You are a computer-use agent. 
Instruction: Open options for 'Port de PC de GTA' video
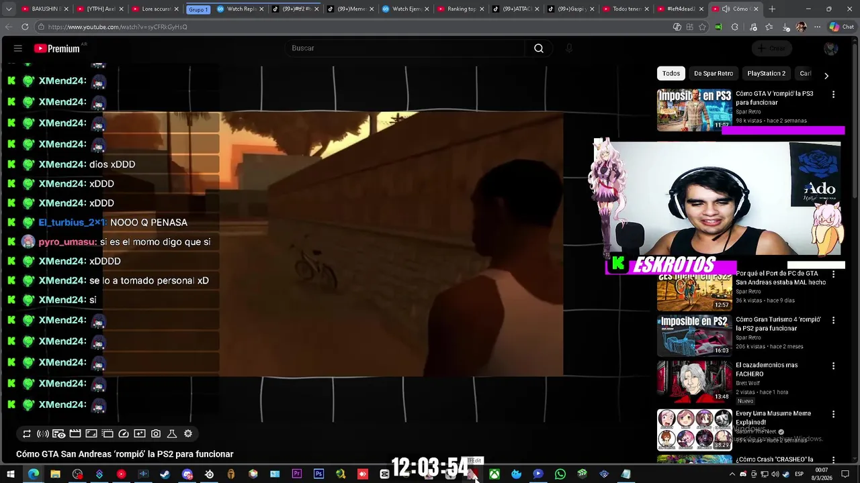(834, 274)
